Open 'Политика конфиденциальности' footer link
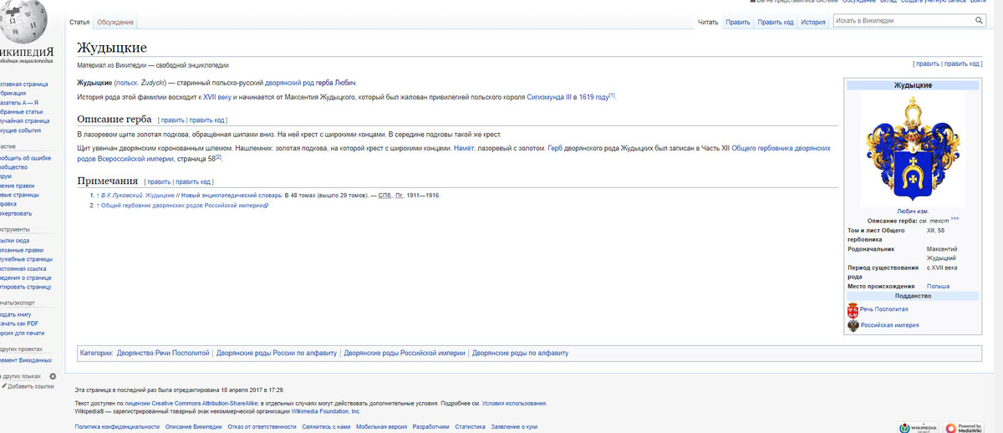The height and width of the screenshot is (433, 1003). pos(117,426)
